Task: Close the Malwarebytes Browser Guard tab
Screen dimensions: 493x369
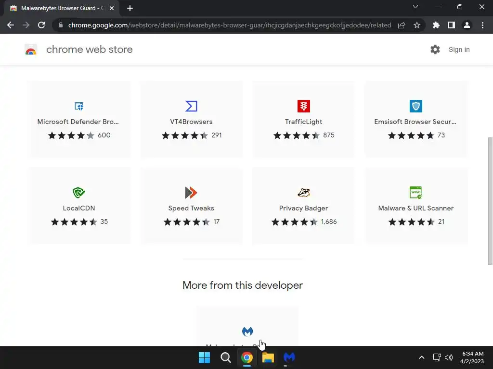Action: click(112, 8)
